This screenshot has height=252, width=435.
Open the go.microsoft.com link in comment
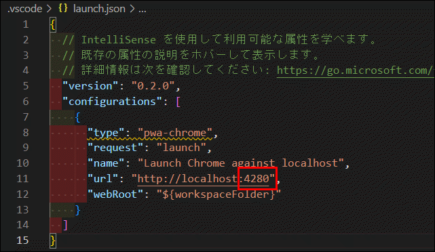point(356,70)
